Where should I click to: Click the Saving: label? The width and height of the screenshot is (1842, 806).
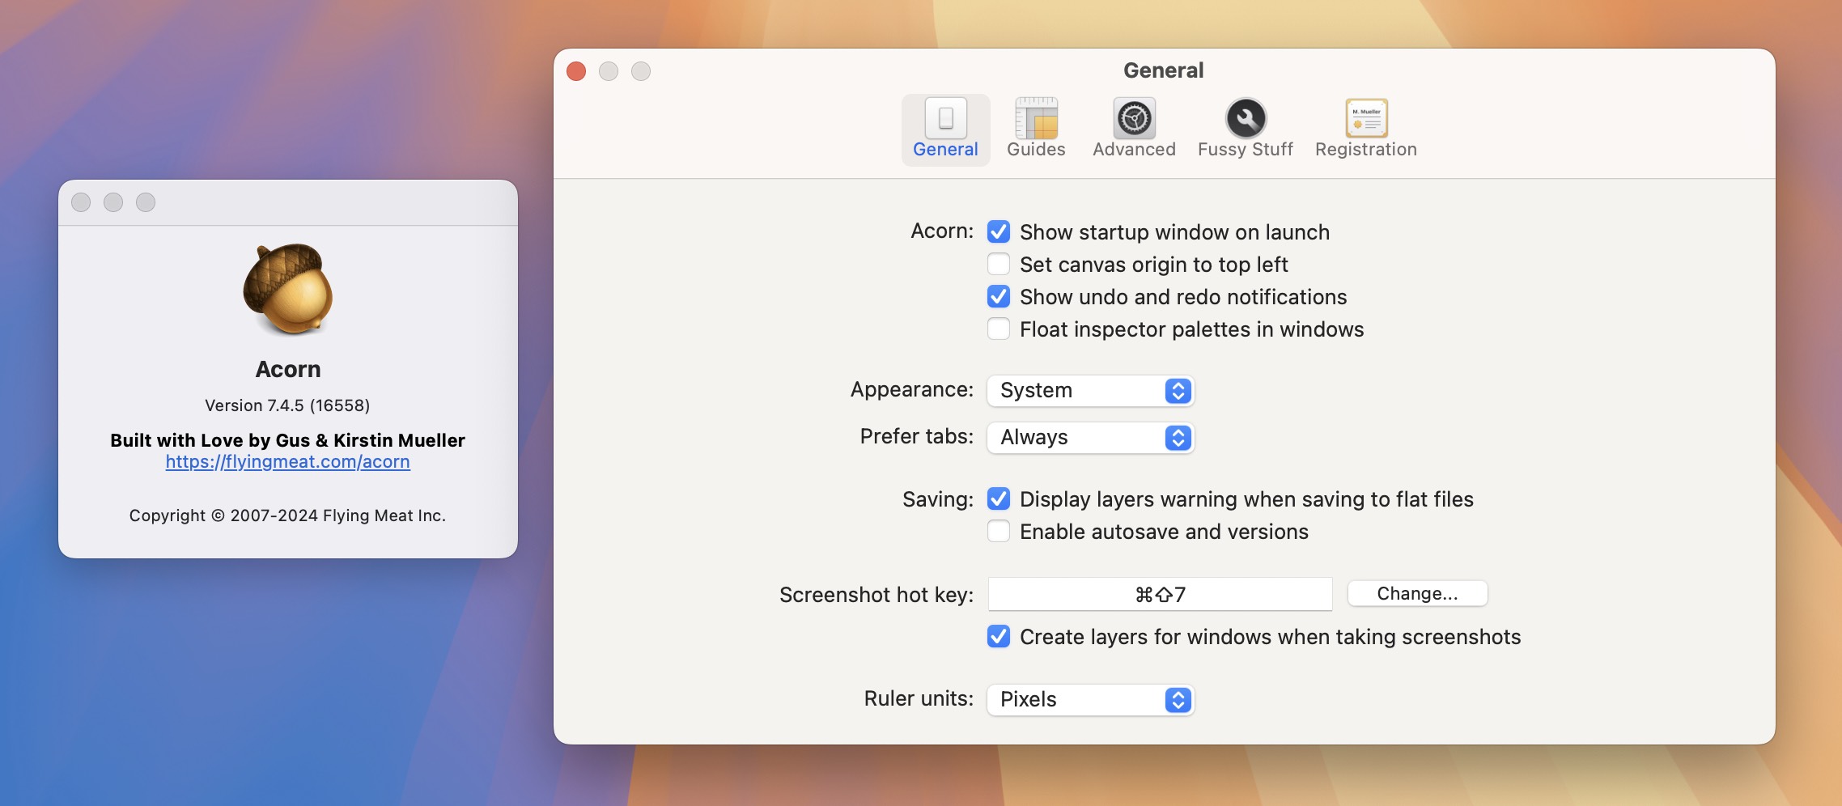(x=938, y=499)
